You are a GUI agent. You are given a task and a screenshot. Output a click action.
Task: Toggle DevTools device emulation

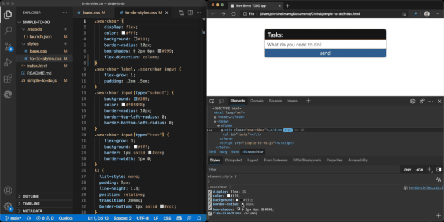(221, 101)
